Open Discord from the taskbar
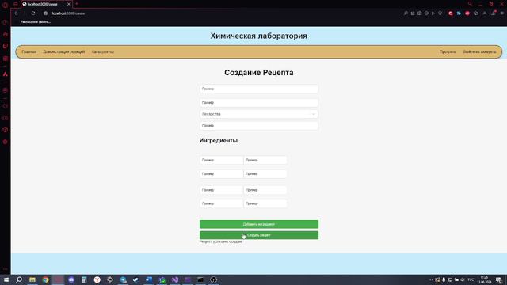The height and width of the screenshot is (285, 507). 71,279
